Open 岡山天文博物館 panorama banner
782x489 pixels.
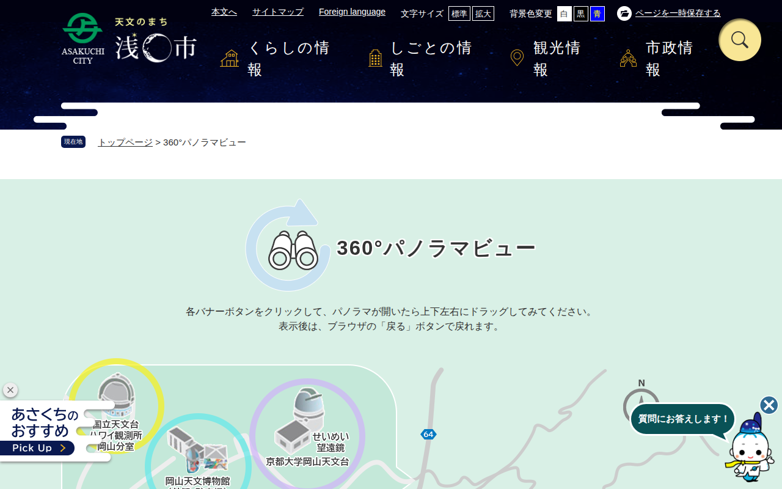(x=198, y=452)
